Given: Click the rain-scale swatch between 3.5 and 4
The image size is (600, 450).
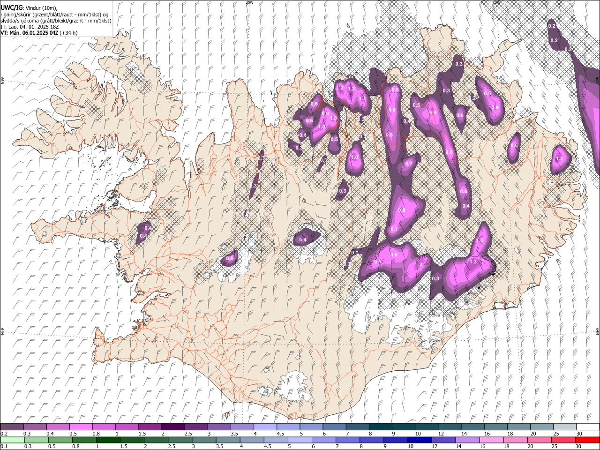Looking at the screenshot, I should [227, 440].
